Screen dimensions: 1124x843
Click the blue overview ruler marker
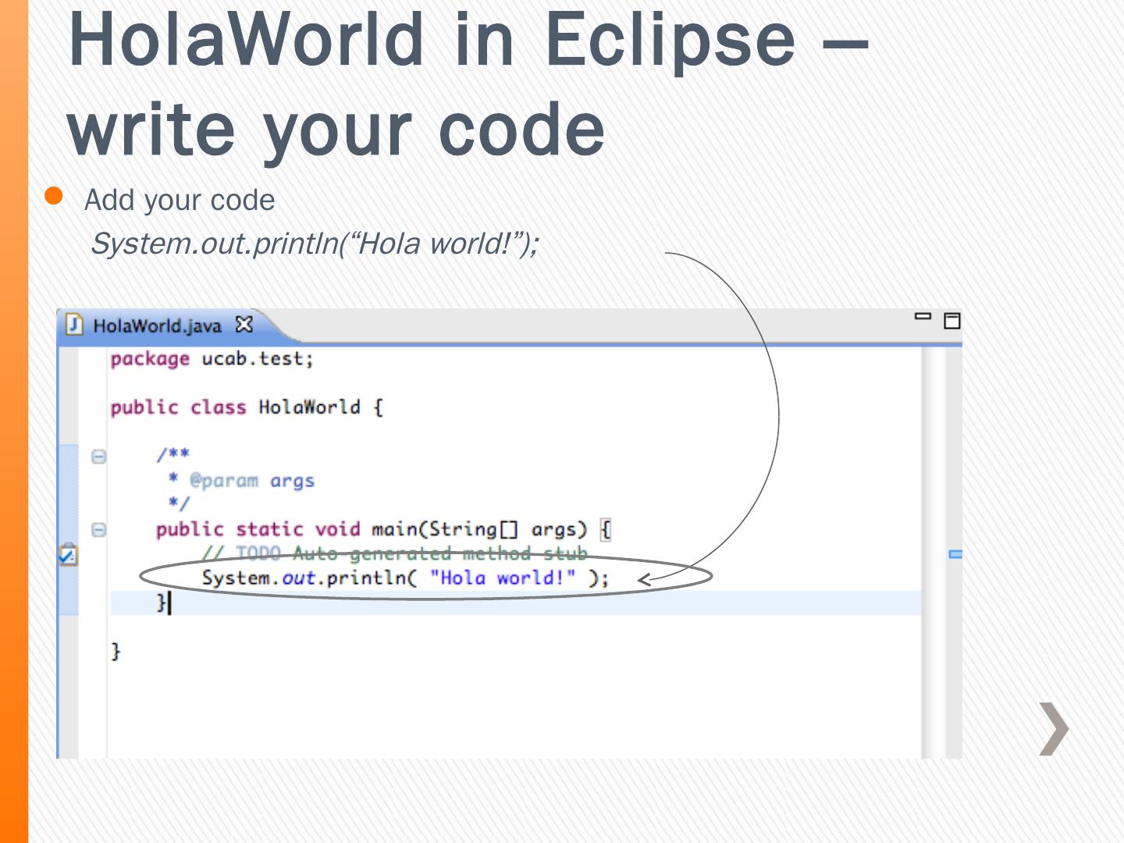(x=955, y=554)
